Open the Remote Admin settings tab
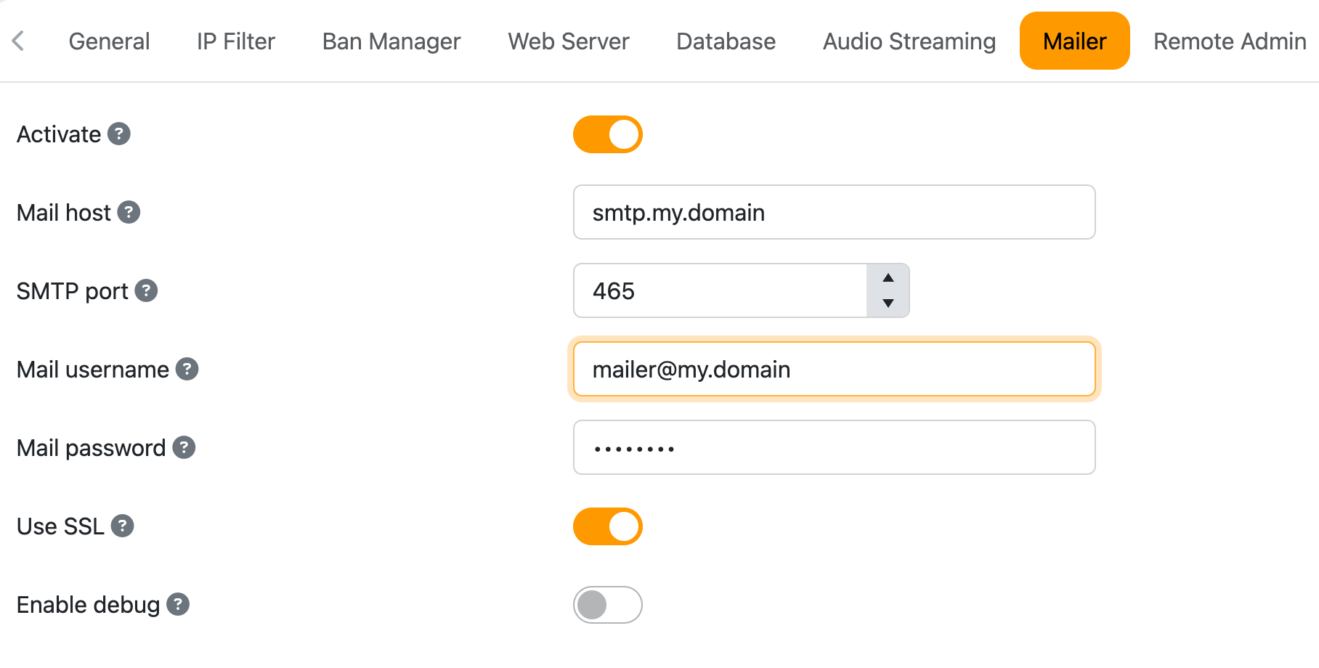This screenshot has width=1319, height=668. click(x=1229, y=41)
